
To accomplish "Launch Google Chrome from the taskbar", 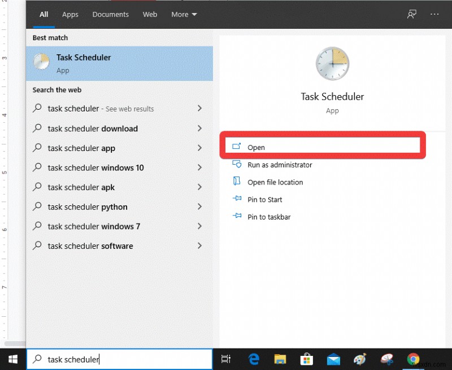I will [413, 359].
